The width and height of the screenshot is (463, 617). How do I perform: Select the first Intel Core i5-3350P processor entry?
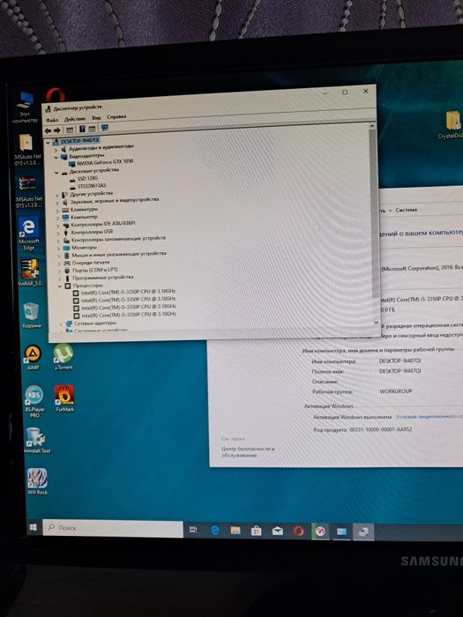(x=124, y=292)
